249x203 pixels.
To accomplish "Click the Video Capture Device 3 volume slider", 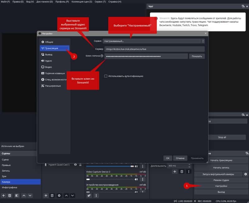I will [x=110, y=179].
